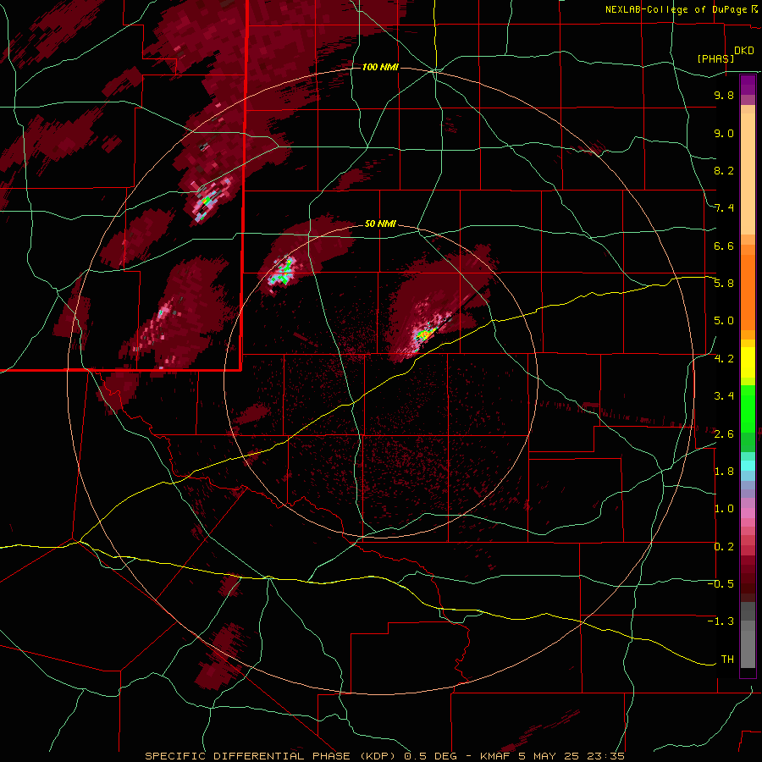
Task: Select the 5.8 value on color scale
Action: 724,284
